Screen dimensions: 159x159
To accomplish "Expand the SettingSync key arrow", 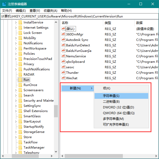I will [16, 106].
